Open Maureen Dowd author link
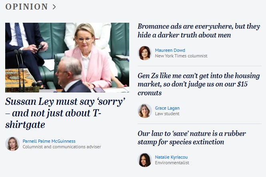The width and height of the screenshot is (266, 177). point(170,50)
